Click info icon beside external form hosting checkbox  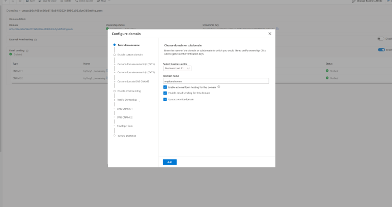219,87
